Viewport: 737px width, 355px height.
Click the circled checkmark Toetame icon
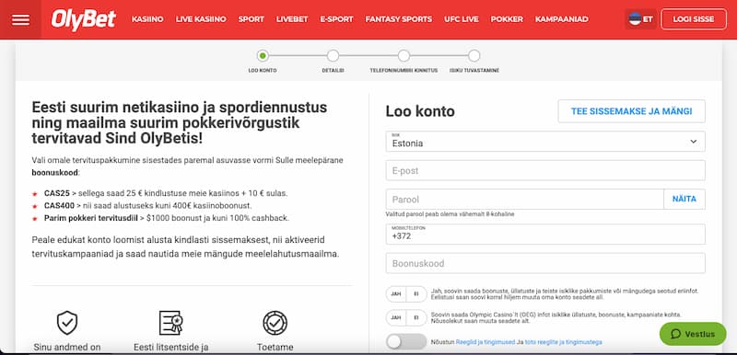(275, 323)
